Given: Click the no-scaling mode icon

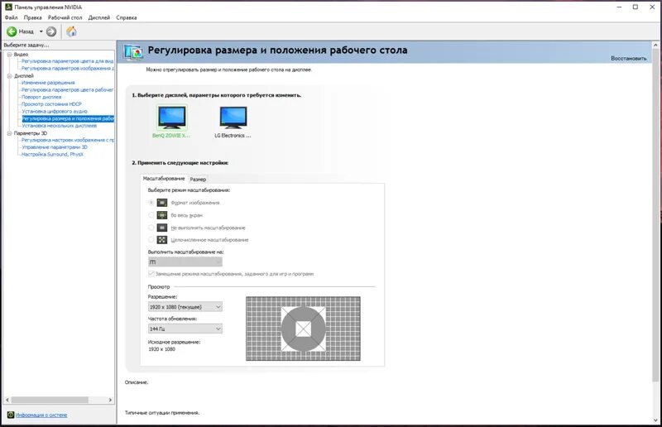Looking at the screenshot, I should tap(162, 228).
